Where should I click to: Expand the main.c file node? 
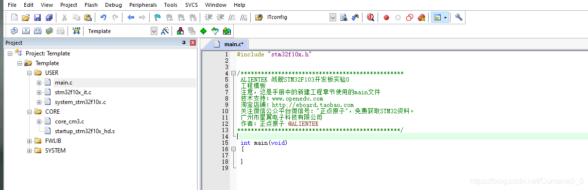39,83
